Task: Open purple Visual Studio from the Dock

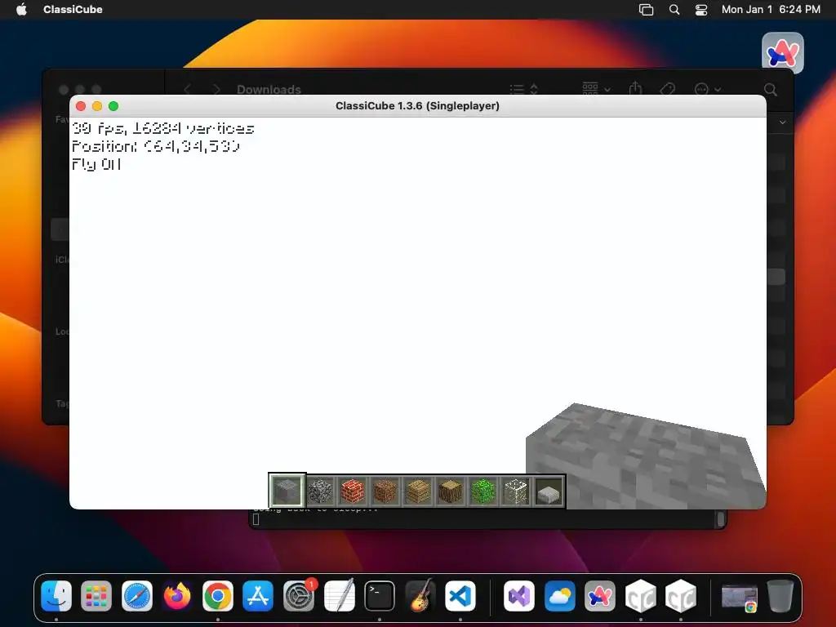Action: [x=518, y=596]
